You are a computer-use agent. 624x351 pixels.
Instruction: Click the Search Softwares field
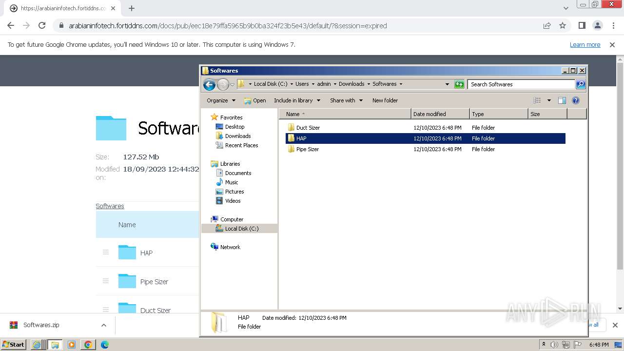521,84
